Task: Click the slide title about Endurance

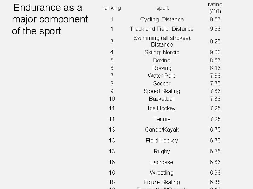Action: pos(50,19)
